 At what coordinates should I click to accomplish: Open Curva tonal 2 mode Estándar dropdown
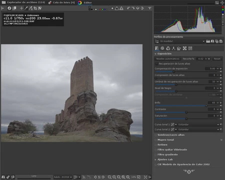coord(198,129)
